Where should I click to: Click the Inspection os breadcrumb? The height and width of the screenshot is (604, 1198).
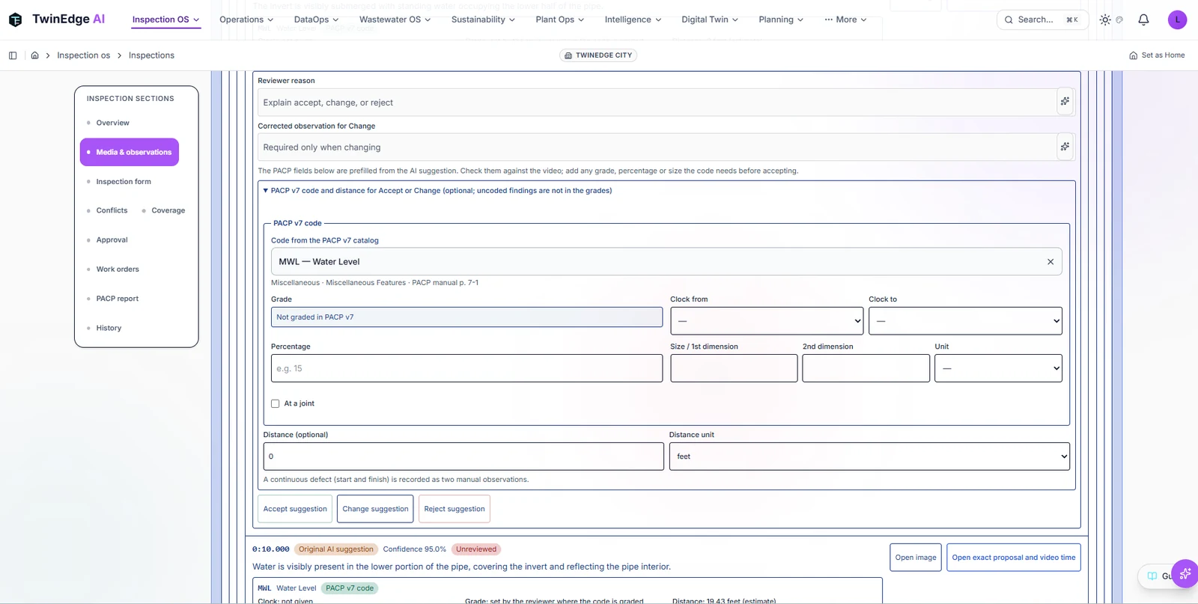pos(84,55)
